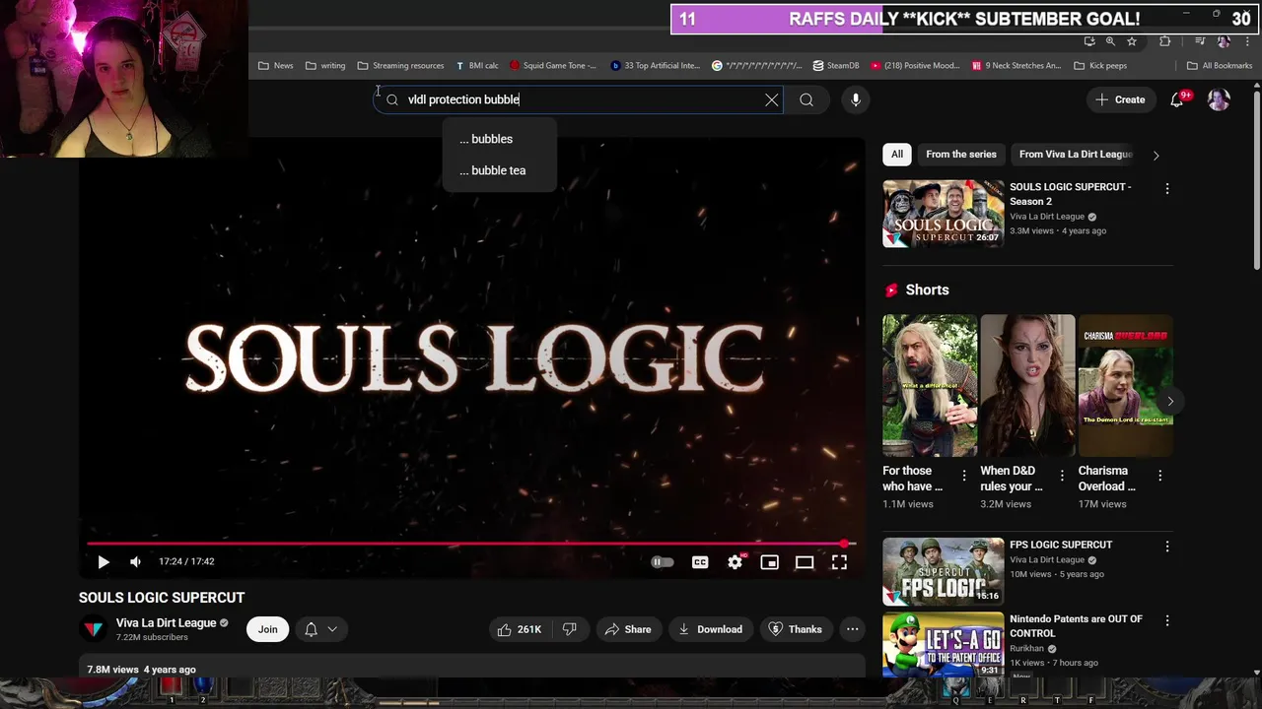Show next Shorts with right arrow
The image size is (1262, 709).
1169,402
